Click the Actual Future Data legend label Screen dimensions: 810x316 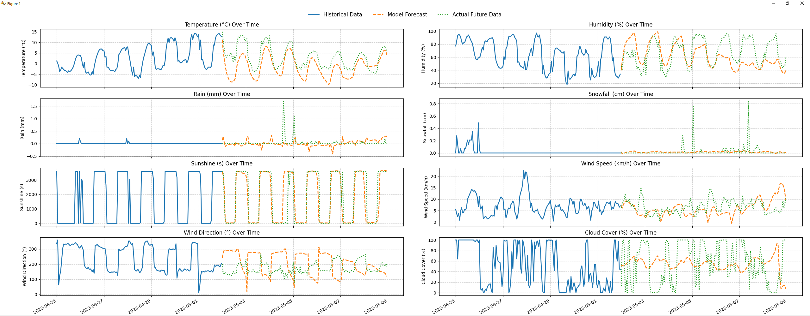click(x=477, y=15)
